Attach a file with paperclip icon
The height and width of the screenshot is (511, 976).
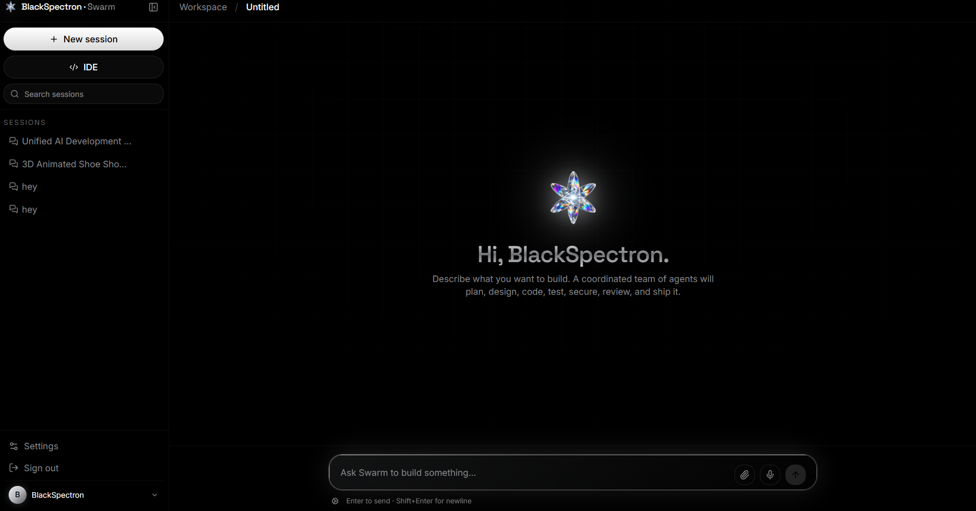pos(745,475)
